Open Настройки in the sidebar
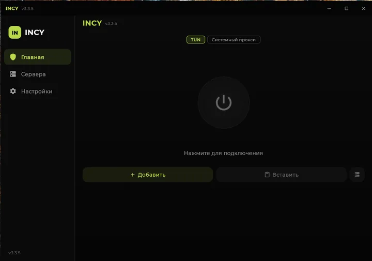This screenshot has height=261, width=372. point(38,91)
